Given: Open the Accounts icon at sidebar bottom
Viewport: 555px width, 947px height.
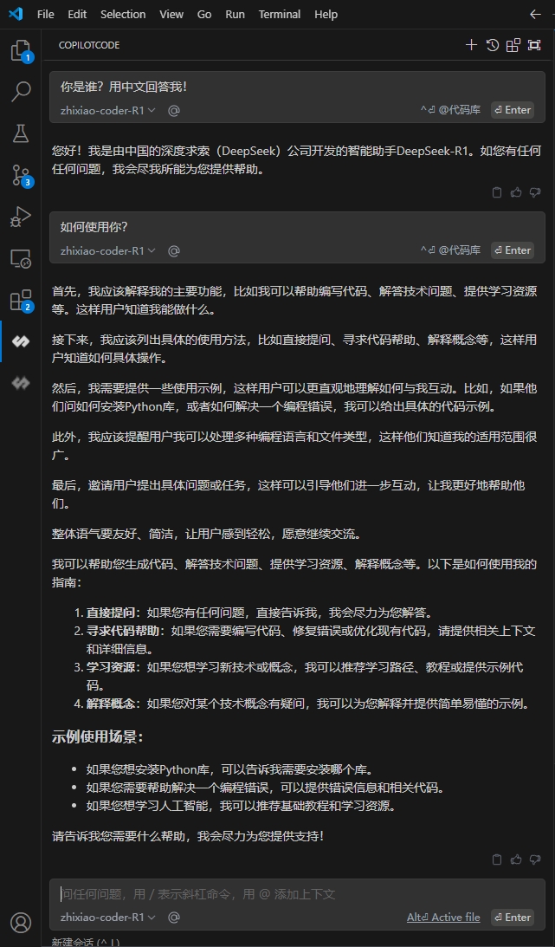Looking at the screenshot, I should [x=20, y=922].
